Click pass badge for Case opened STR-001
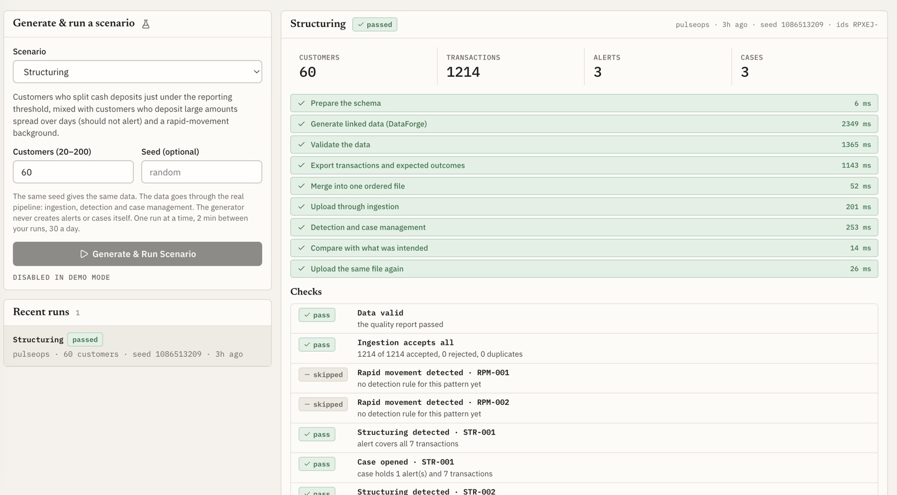 pos(317,464)
